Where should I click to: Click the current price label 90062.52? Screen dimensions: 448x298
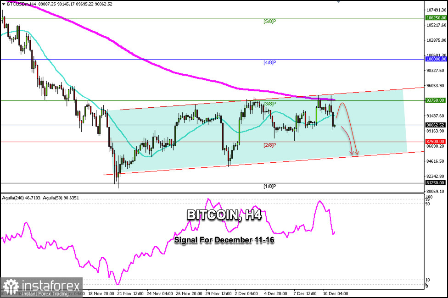click(x=436, y=125)
